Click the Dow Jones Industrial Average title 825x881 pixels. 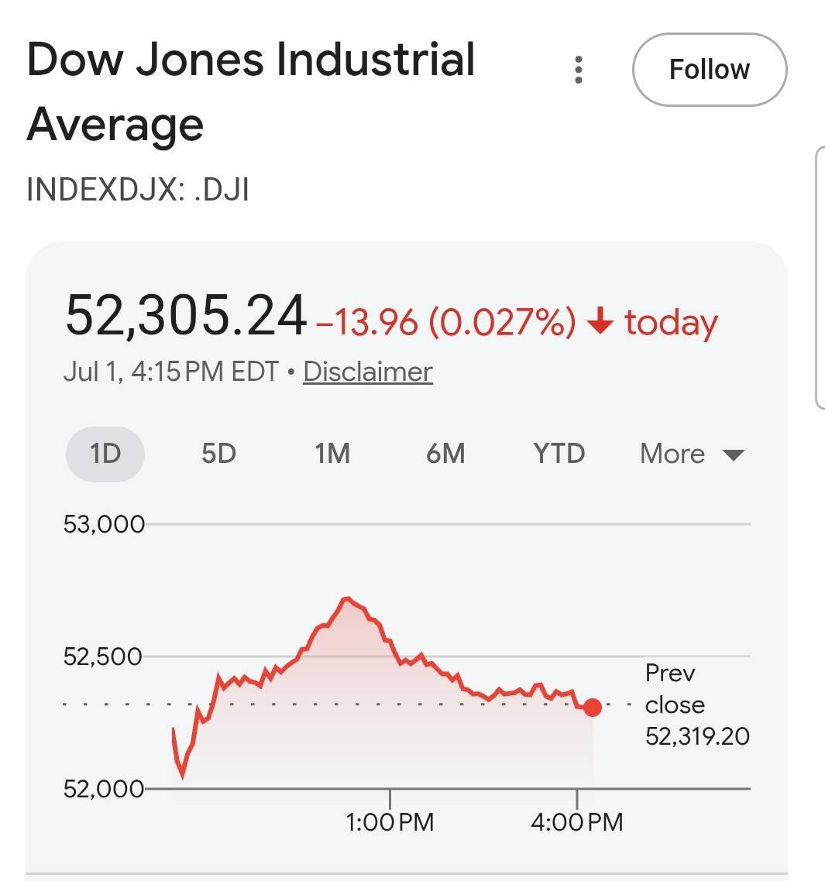(251, 91)
